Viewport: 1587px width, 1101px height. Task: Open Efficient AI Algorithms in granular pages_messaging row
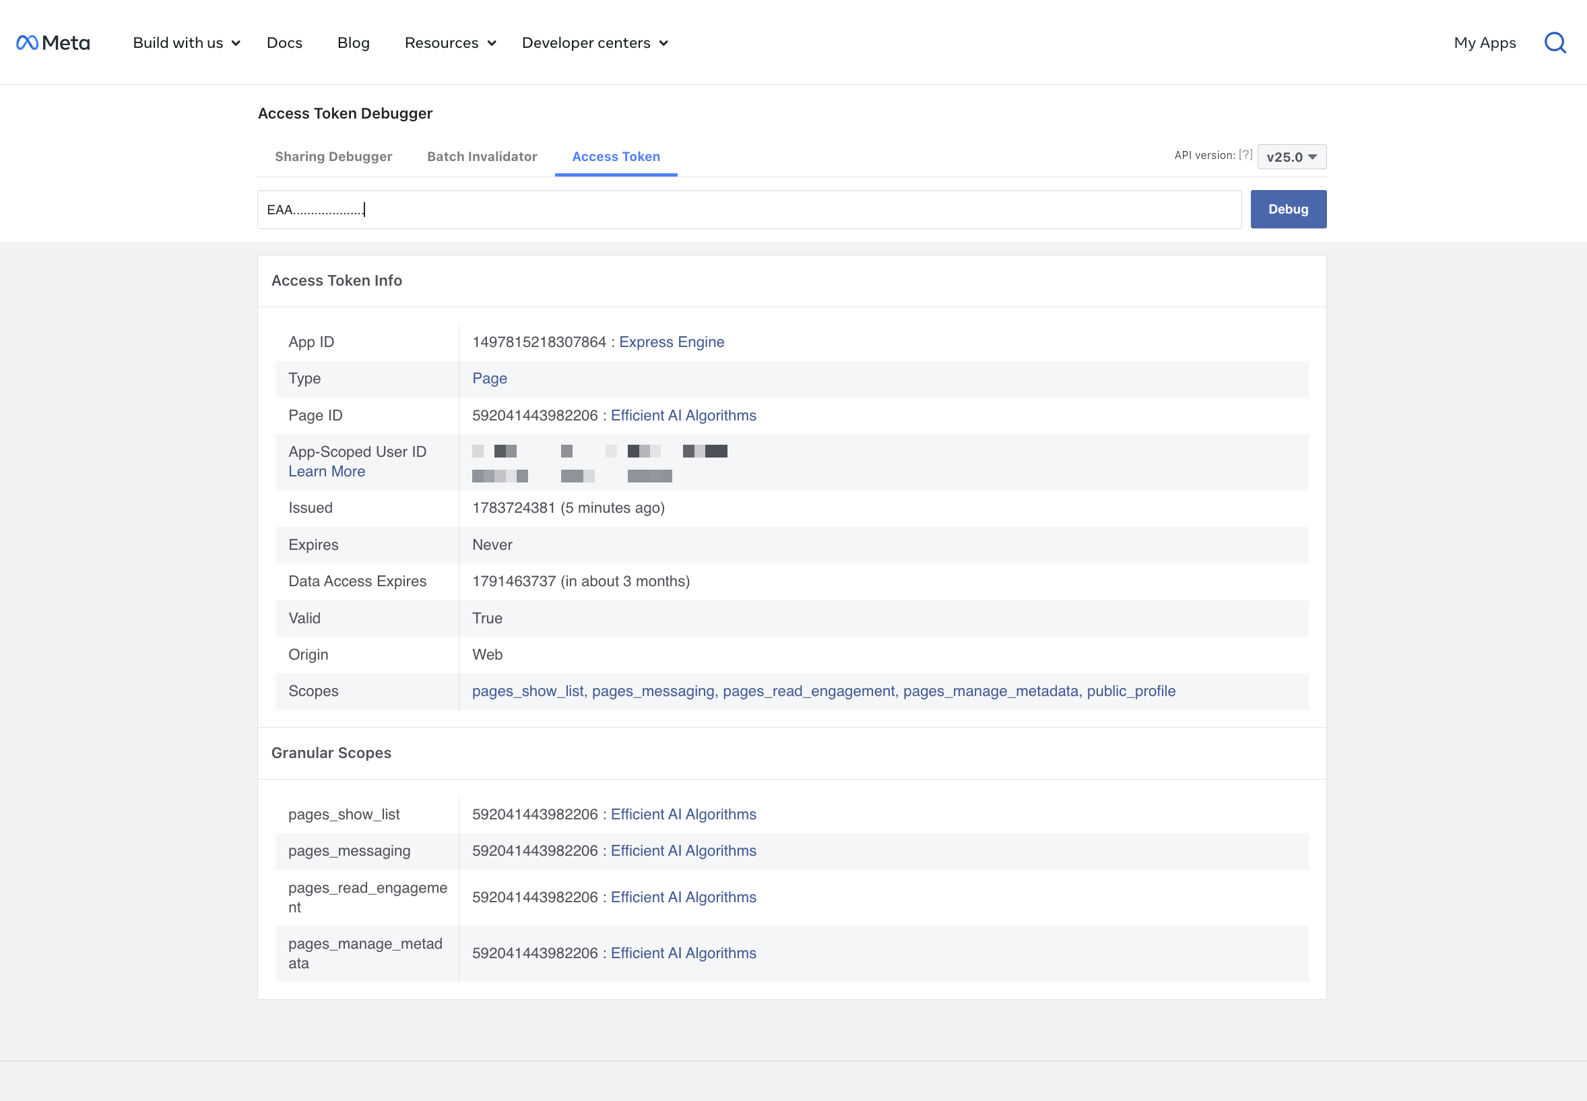click(x=683, y=851)
